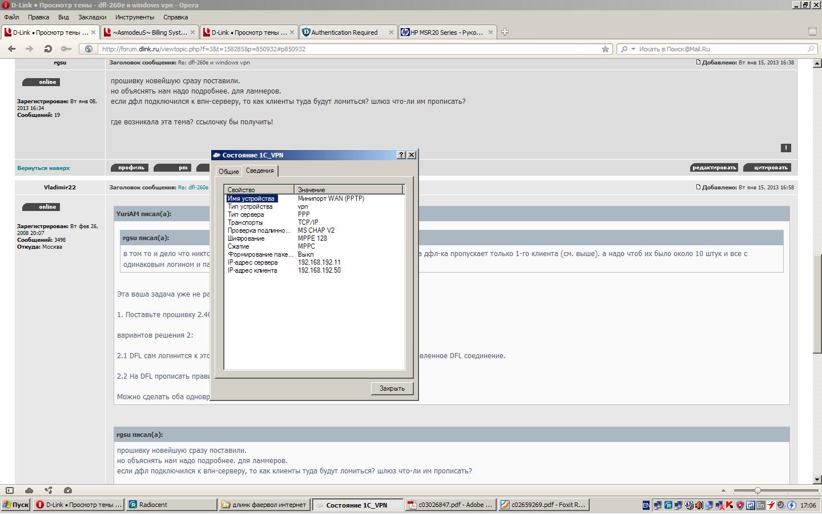The height and width of the screenshot is (515, 822).
Task: Adjust the page zoom slider
Action: [x=757, y=490]
